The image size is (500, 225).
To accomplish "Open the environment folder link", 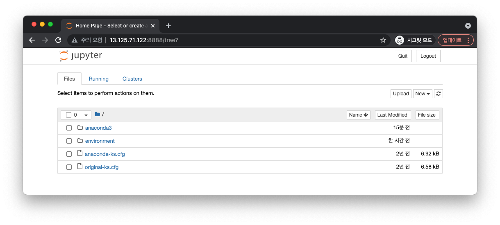I will 100,141.
